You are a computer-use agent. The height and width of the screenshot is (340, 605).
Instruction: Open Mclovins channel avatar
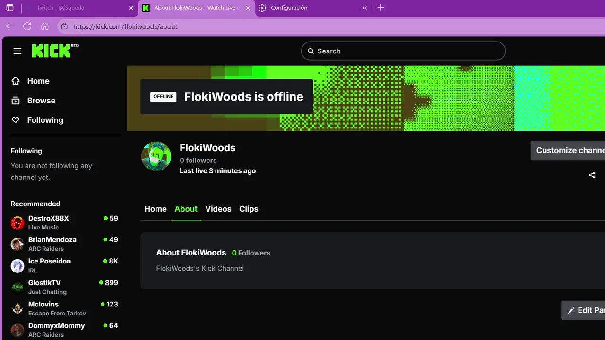17,309
